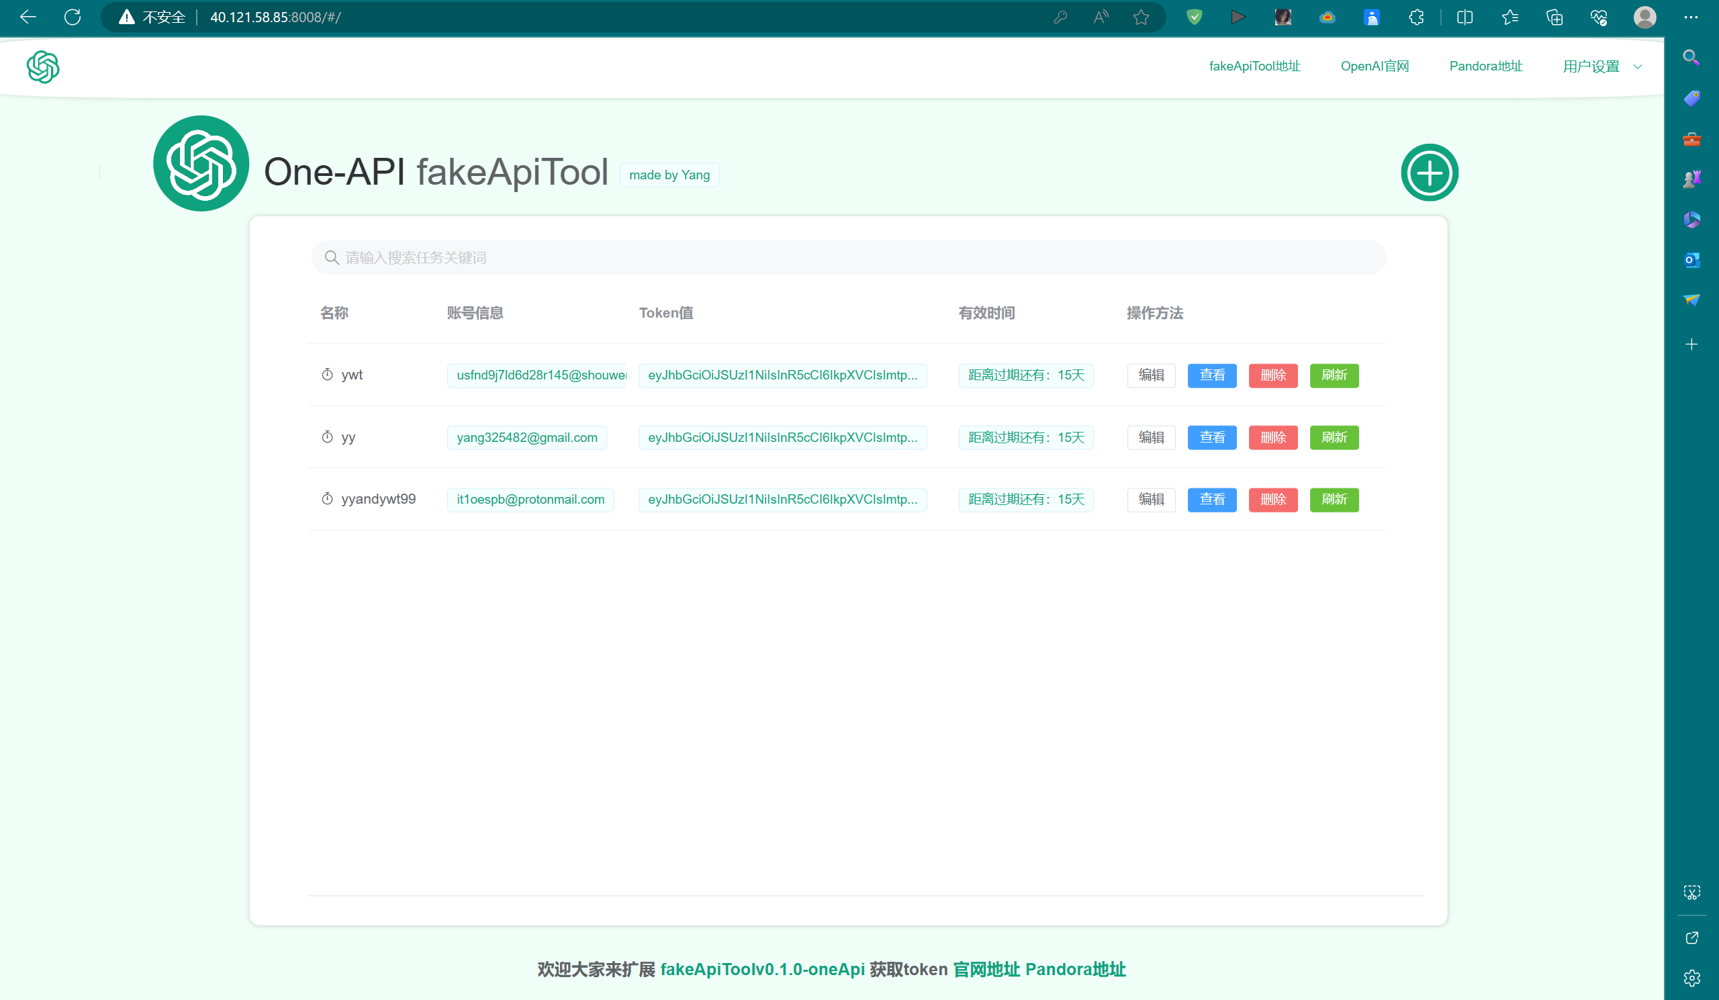Open OpenAI官网 nav item

pos(1374,66)
